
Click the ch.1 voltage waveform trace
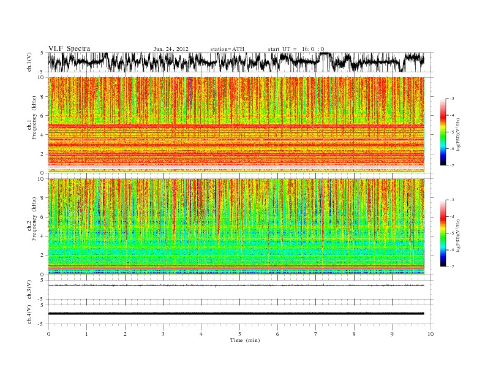pos(236,62)
